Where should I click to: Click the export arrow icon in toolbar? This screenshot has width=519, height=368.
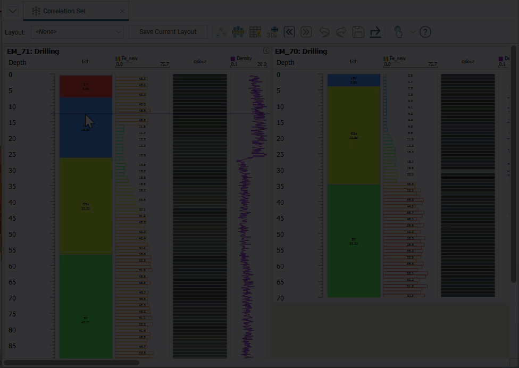coord(375,32)
